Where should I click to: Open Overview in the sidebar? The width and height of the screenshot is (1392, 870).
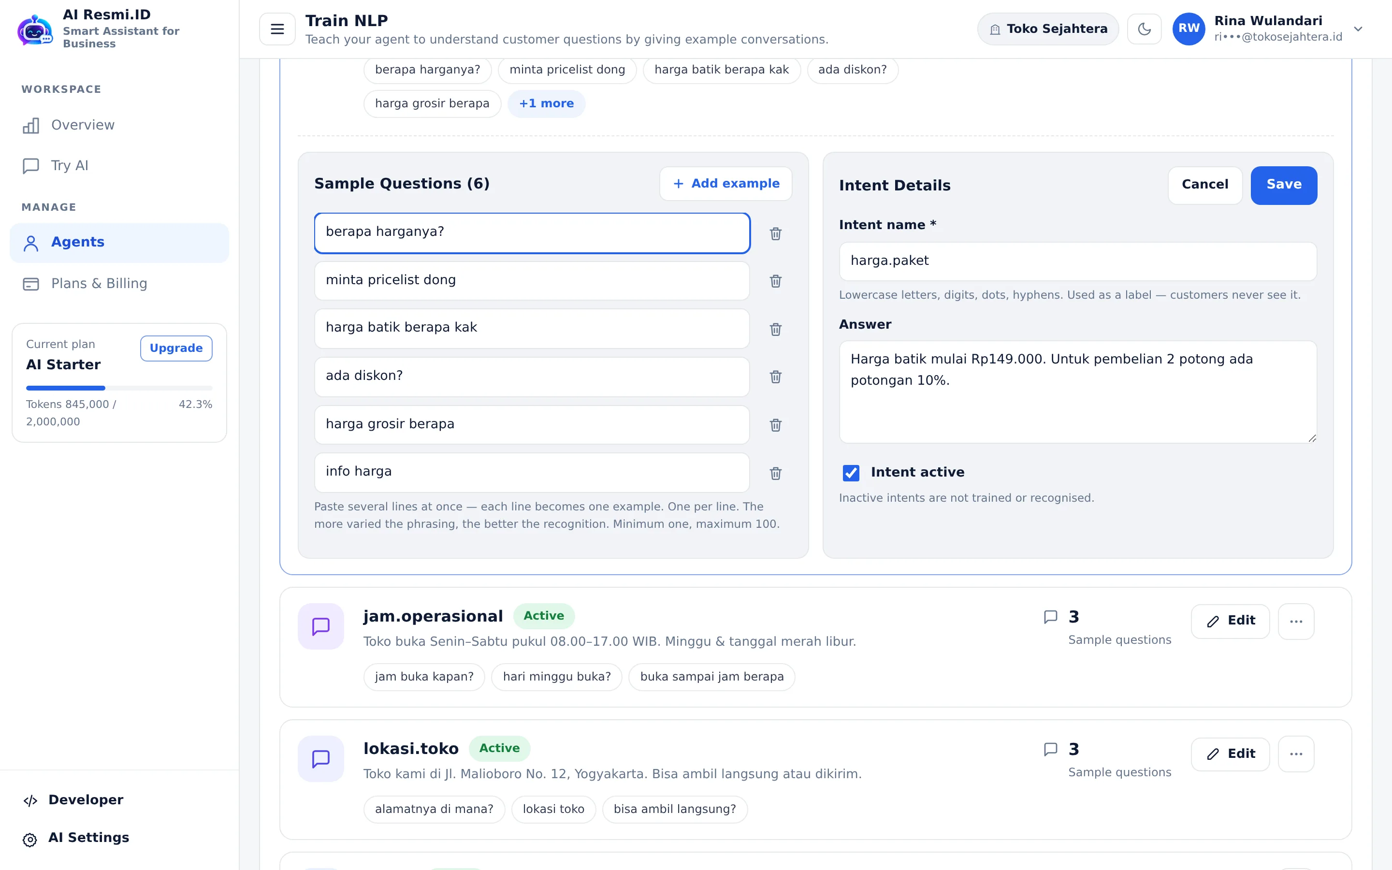[x=119, y=126]
